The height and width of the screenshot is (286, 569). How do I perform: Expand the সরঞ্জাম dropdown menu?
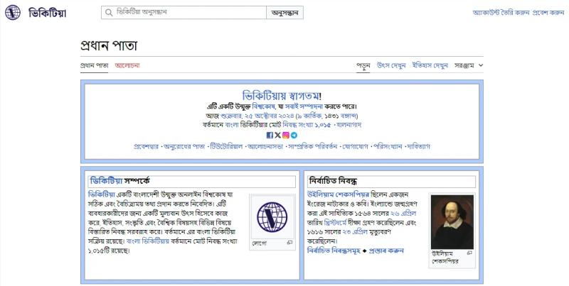click(x=469, y=65)
